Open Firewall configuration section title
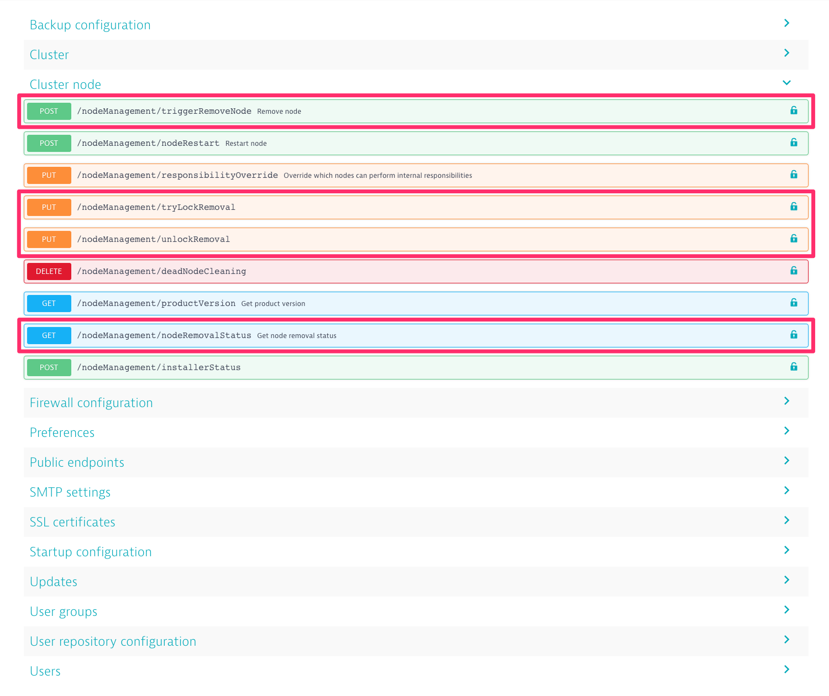 (x=91, y=403)
